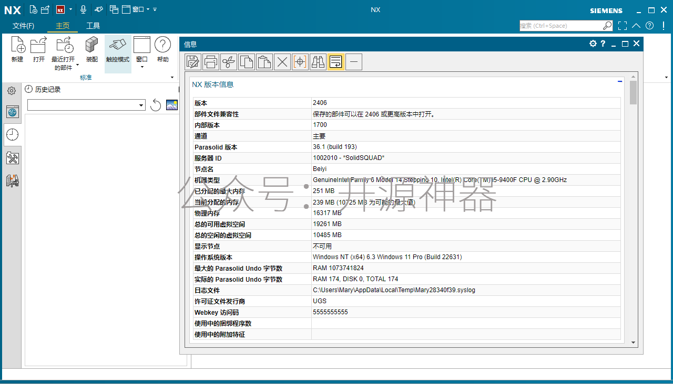Click the dash line icon in 信息 toolbar
Screen dimensions: 673x384
(x=354, y=62)
